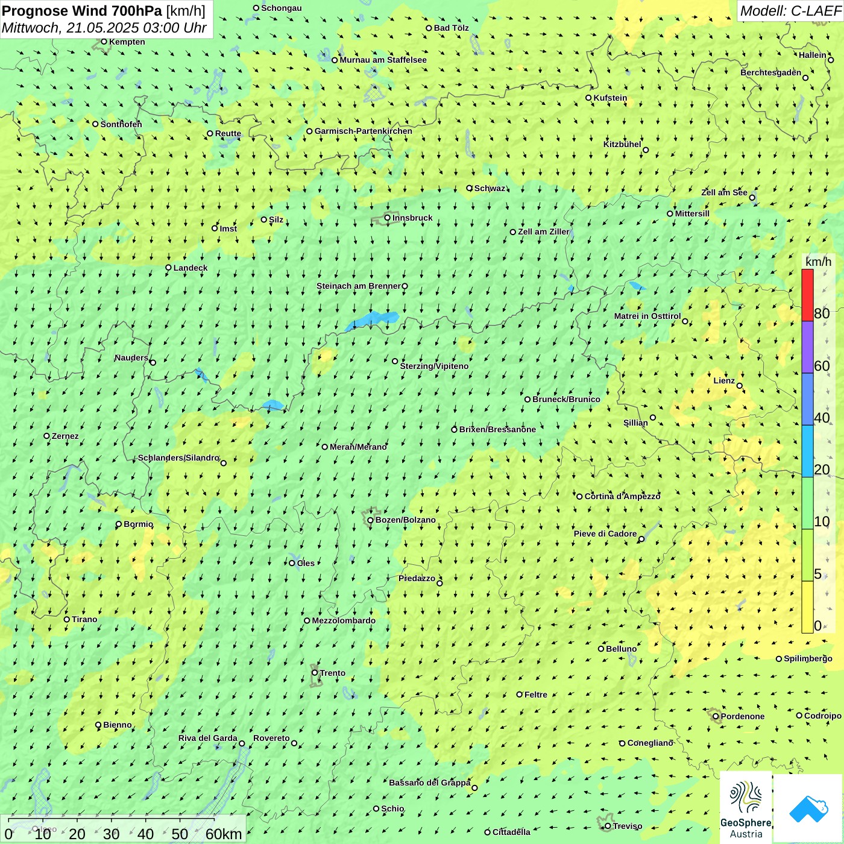Click the 'Prognose Wind 700hPa' title
Viewport: 844px width, 844px height.
(x=82, y=11)
